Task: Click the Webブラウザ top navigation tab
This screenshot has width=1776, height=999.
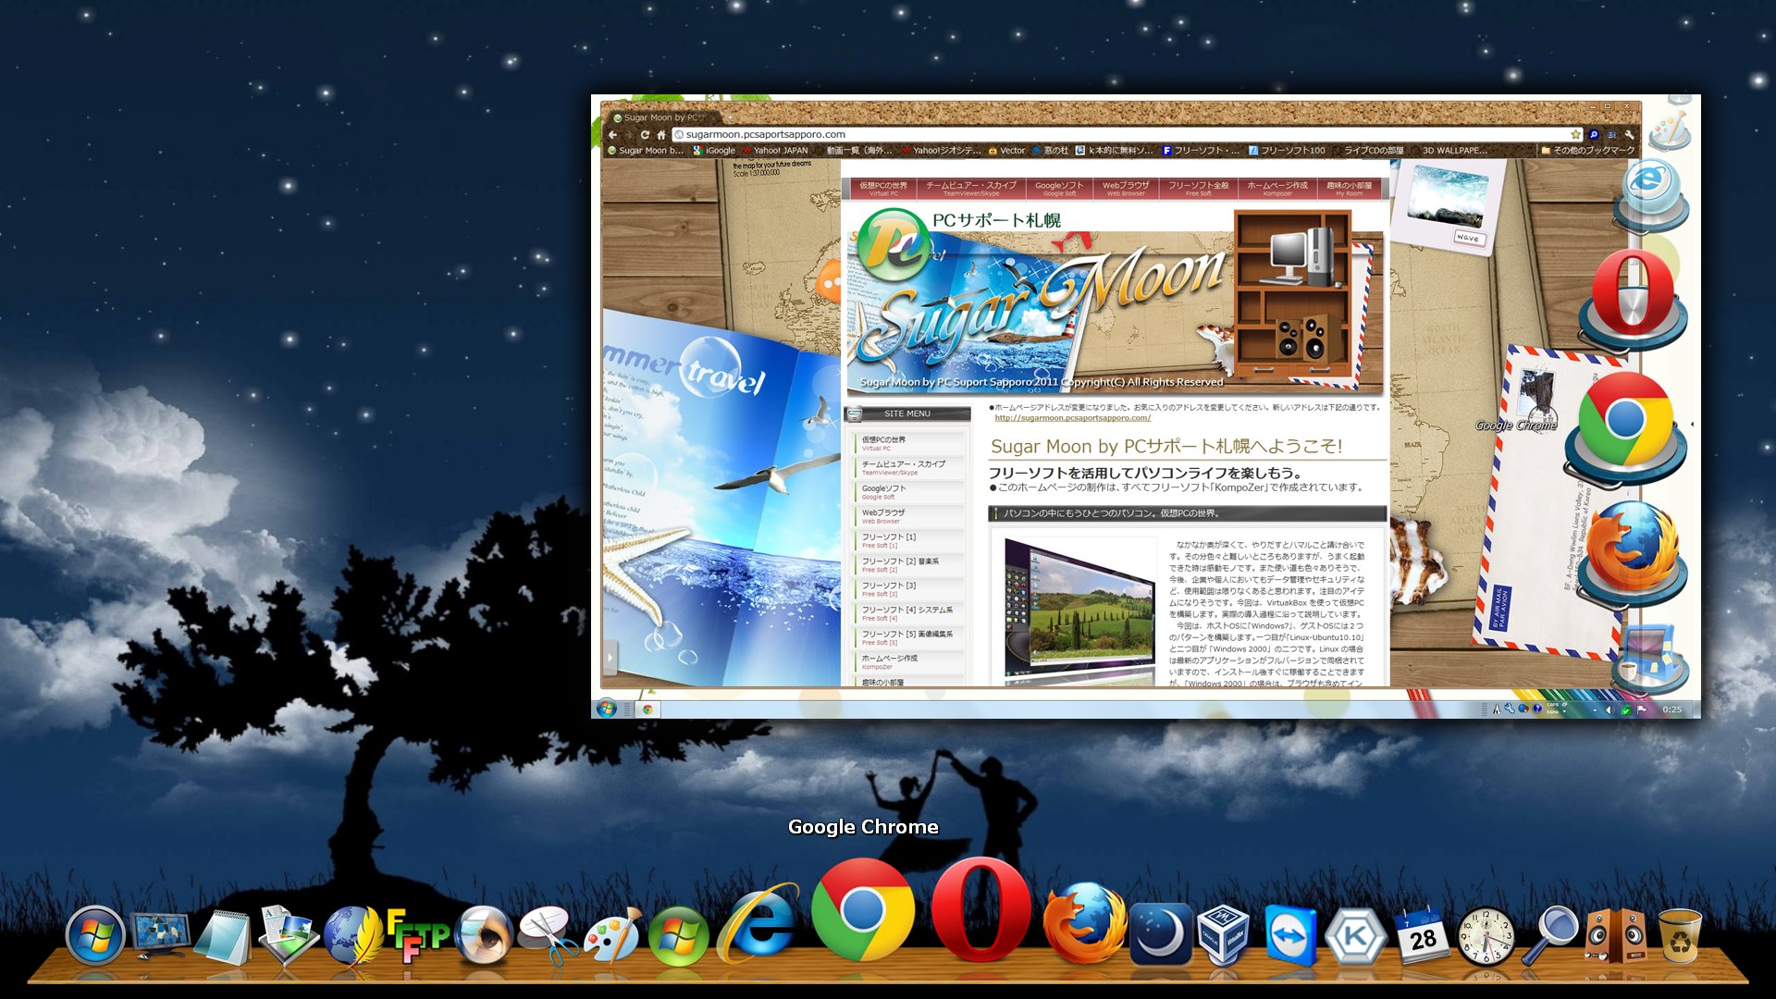Action: pos(1125,188)
